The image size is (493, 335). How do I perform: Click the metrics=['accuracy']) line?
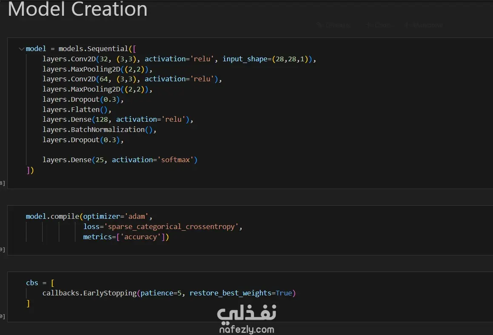tap(126, 237)
